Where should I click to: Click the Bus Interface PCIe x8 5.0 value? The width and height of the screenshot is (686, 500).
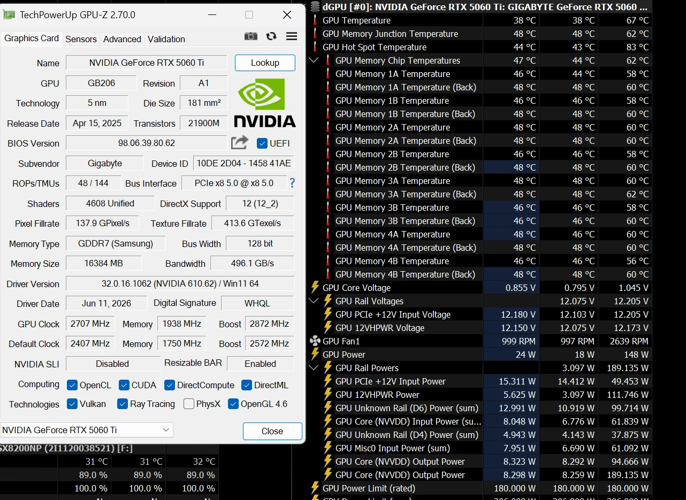(x=234, y=183)
